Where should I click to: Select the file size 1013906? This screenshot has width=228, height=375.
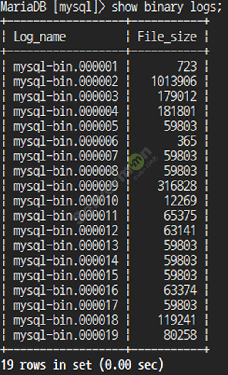coord(174,81)
